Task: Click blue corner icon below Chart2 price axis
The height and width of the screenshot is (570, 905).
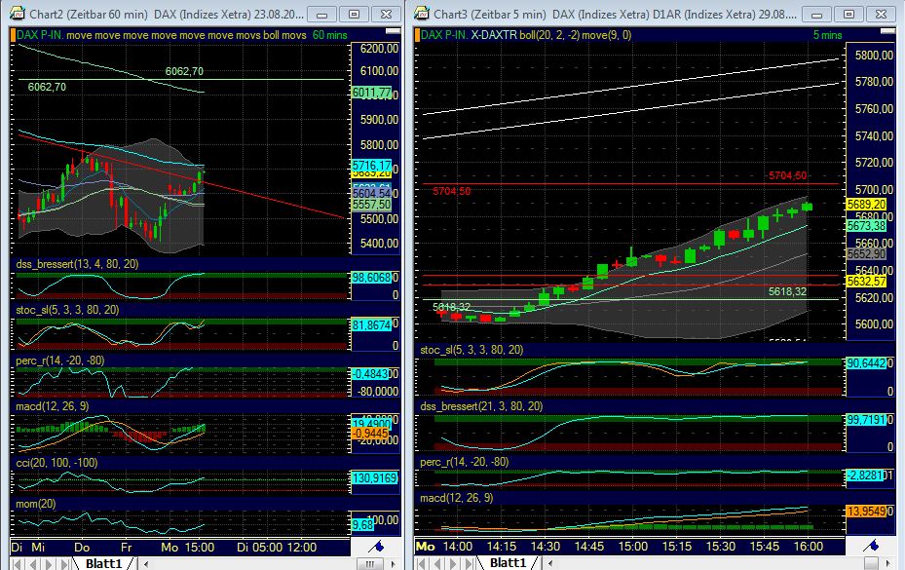Action: point(374,545)
